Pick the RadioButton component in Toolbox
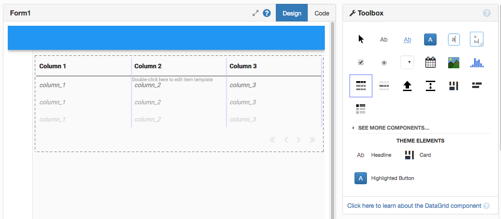Viewport: 501px width, 219px height. (x=384, y=63)
